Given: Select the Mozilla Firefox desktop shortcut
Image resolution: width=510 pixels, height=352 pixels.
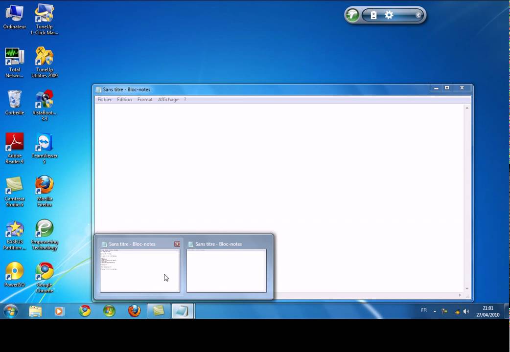Looking at the screenshot, I should tap(44, 192).
